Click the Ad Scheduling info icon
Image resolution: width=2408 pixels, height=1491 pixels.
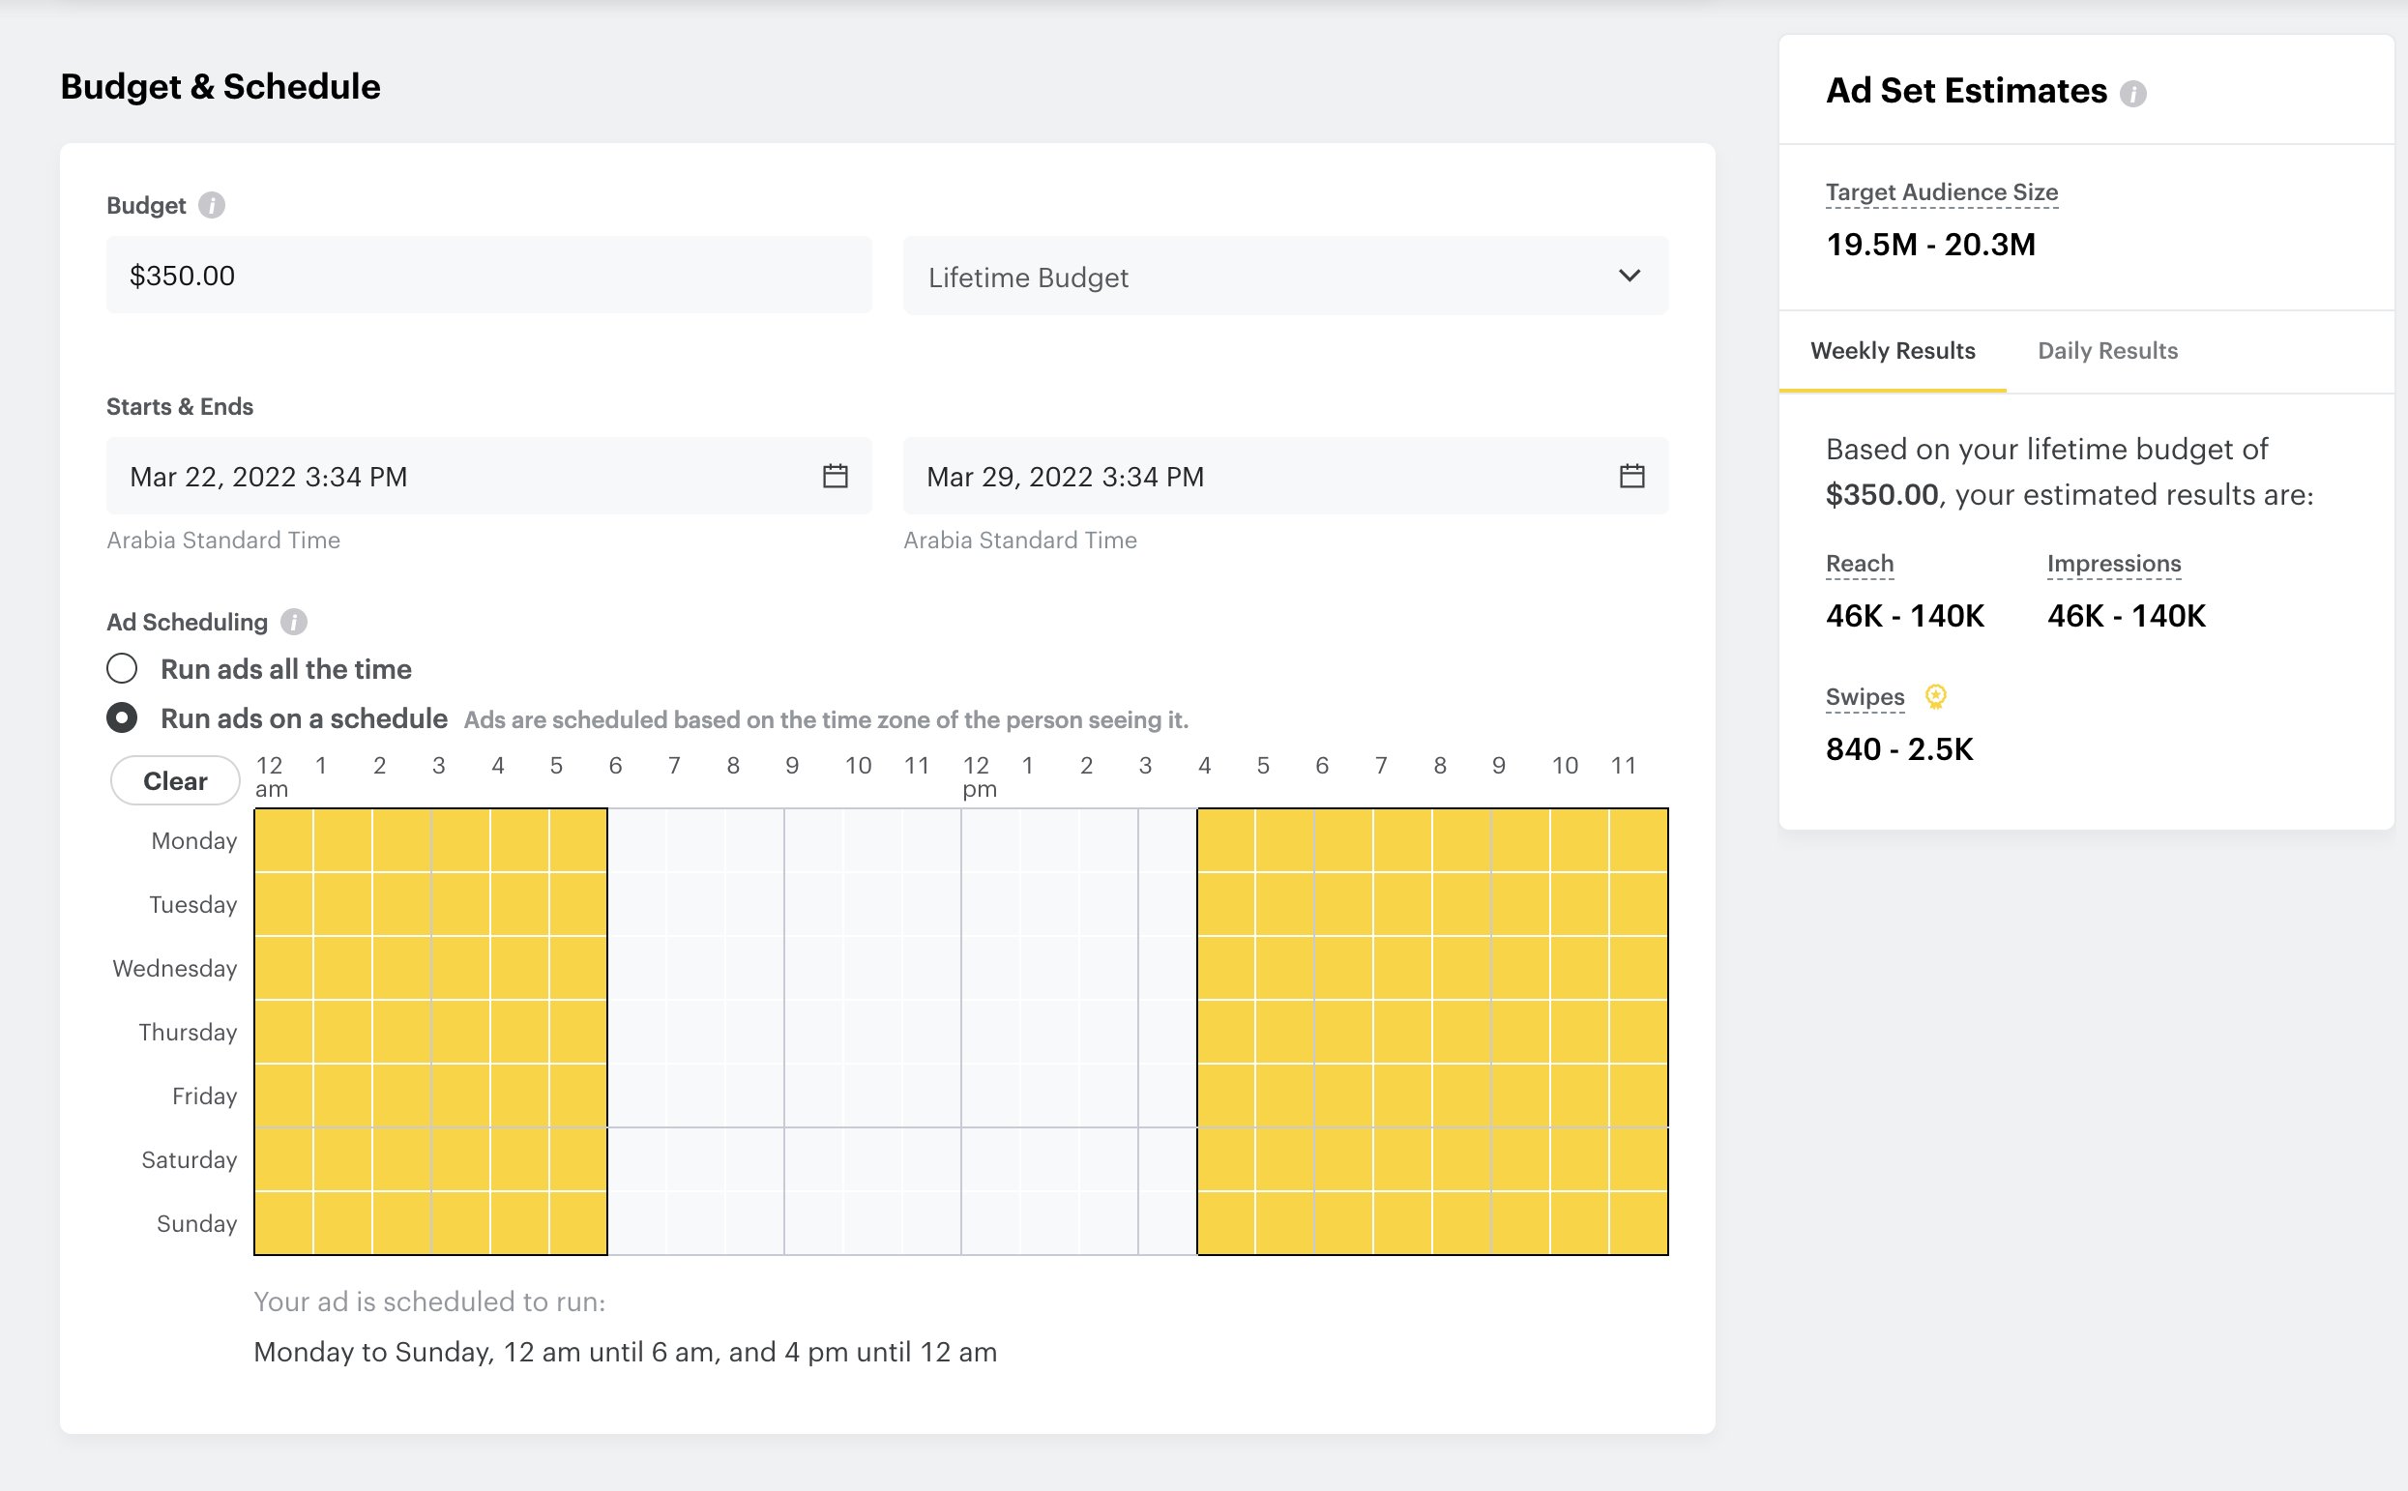(294, 623)
